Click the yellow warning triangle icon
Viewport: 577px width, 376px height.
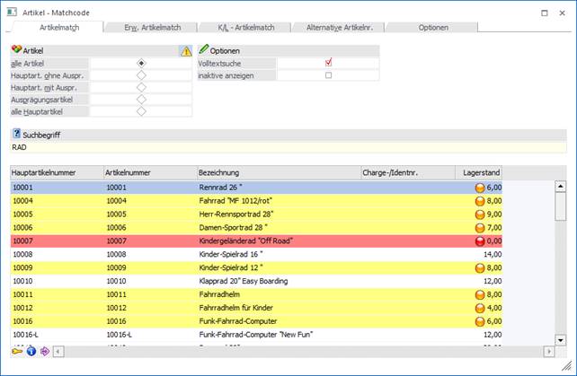pyautogui.click(x=186, y=51)
